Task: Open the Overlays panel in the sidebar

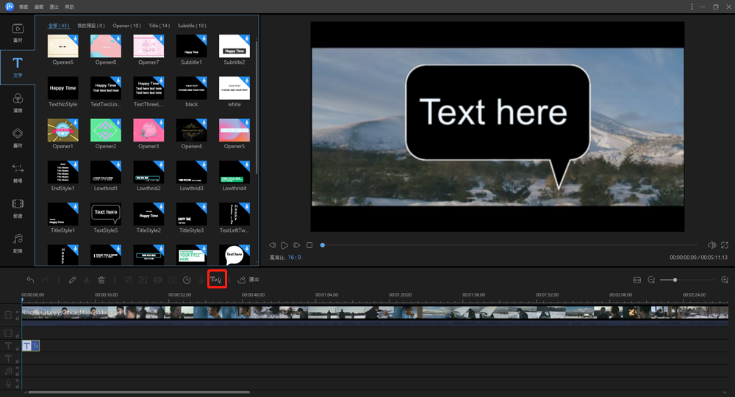Action: pyautogui.click(x=18, y=138)
